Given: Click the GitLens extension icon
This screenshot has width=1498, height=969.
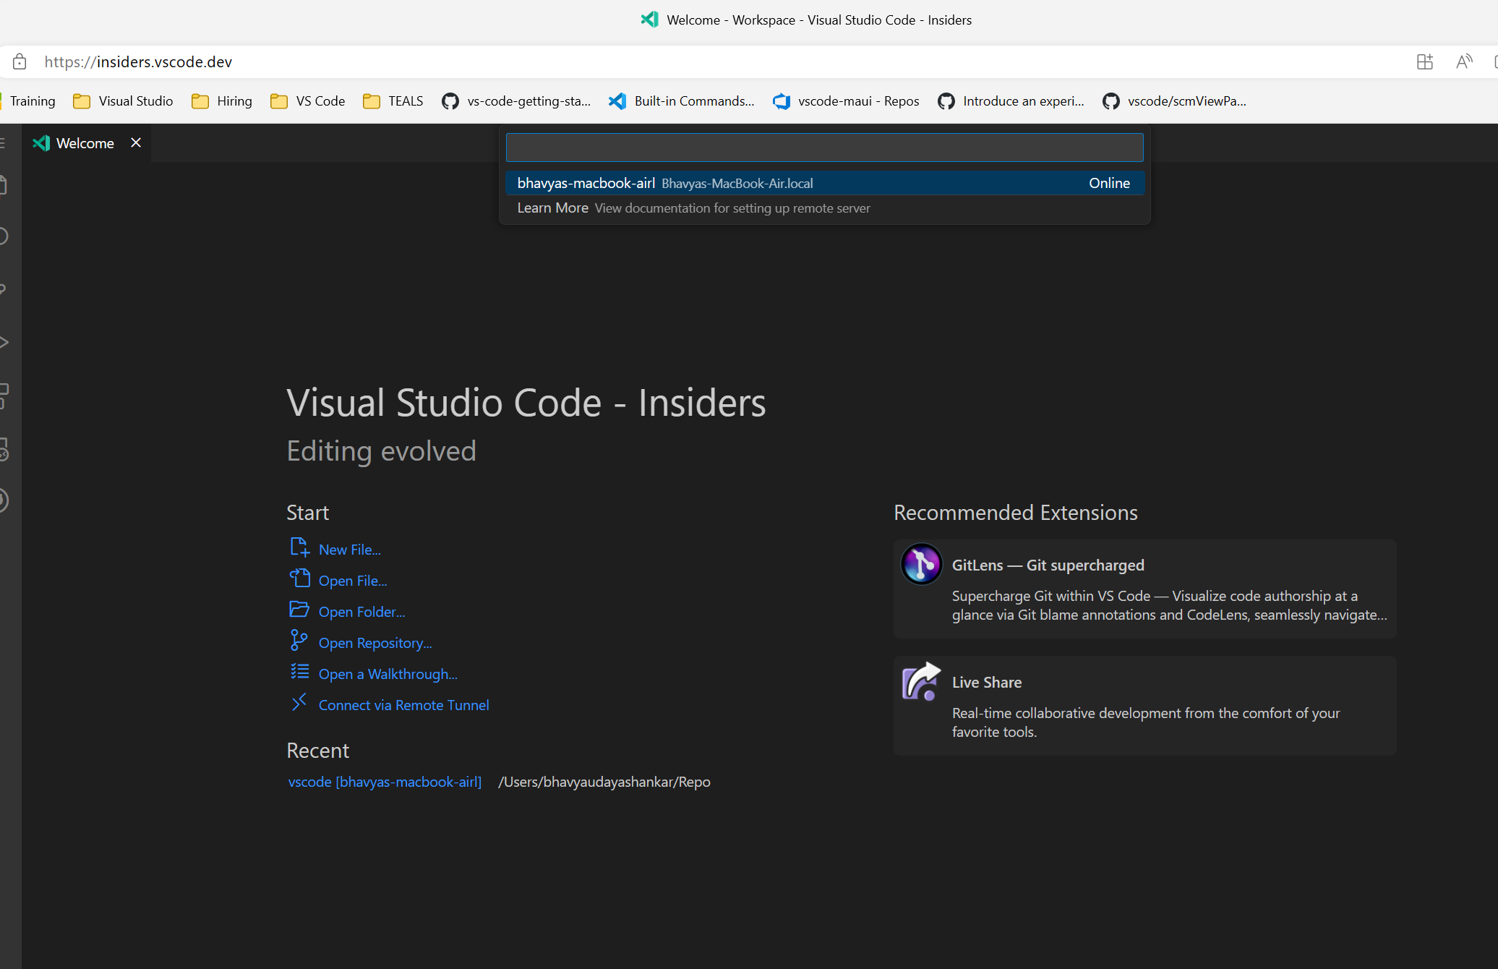Looking at the screenshot, I should point(921,564).
